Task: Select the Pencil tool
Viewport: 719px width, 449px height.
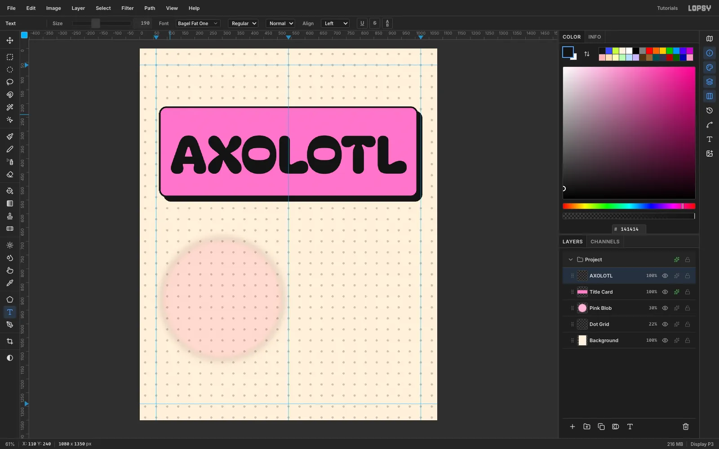Action: pos(9,149)
